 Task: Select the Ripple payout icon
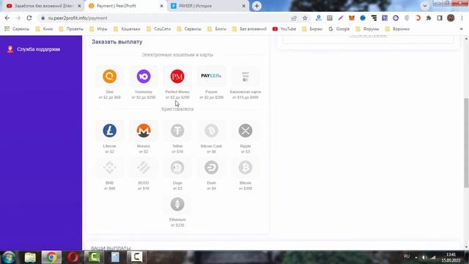(x=245, y=131)
